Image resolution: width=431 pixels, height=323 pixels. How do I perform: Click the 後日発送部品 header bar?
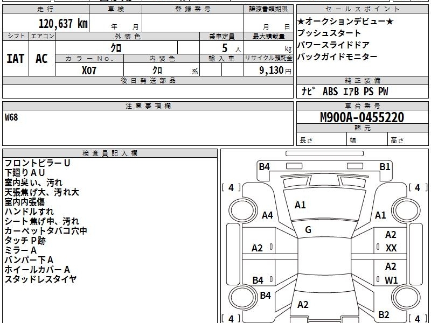pos(148,80)
